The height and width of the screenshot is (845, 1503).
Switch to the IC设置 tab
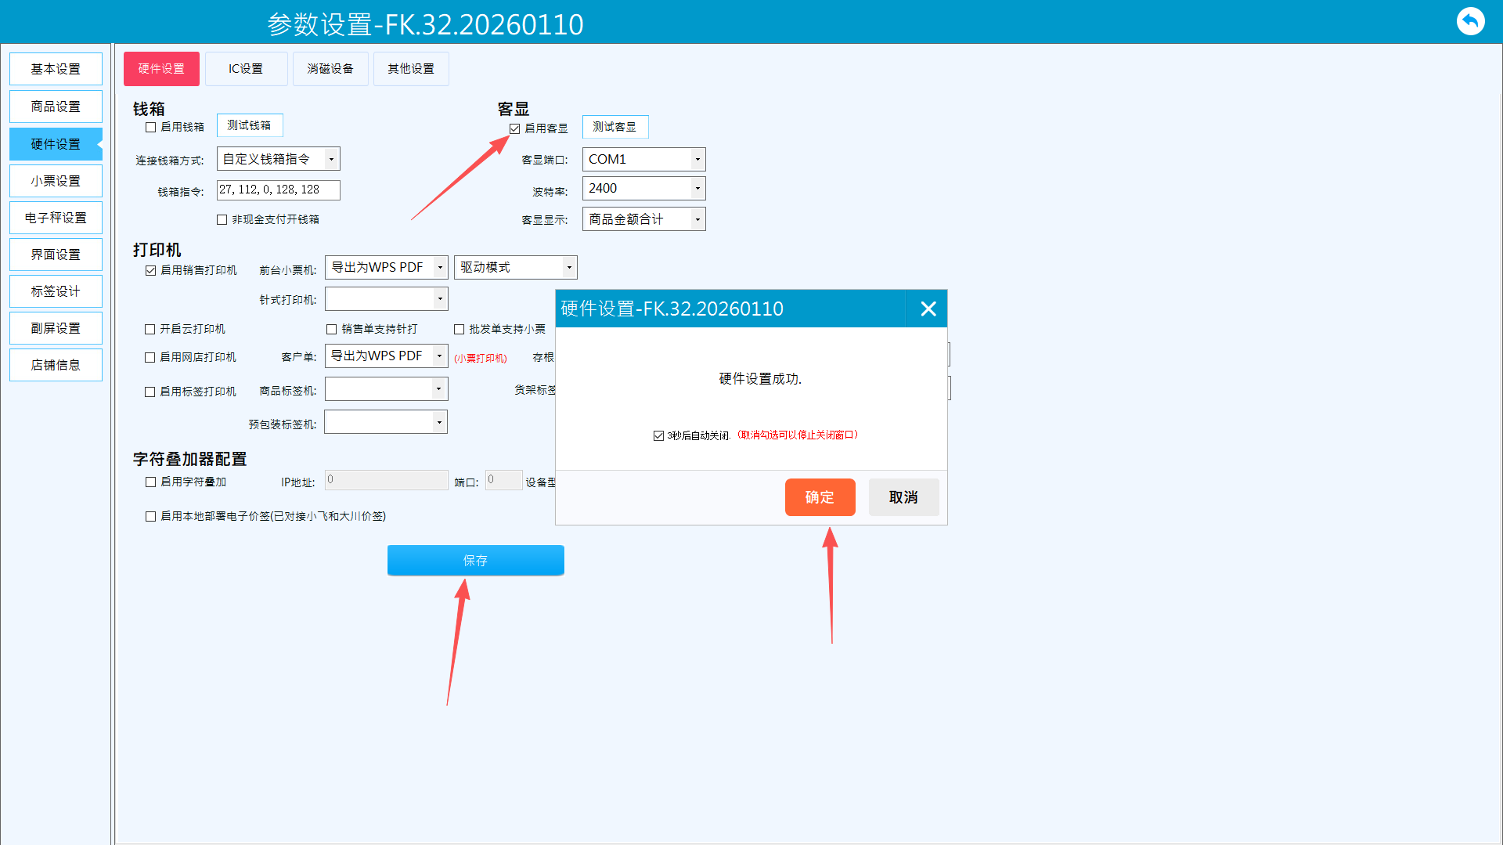pyautogui.click(x=246, y=69)
